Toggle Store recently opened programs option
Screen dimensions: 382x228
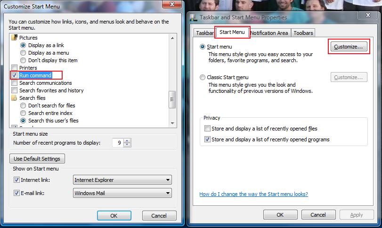[x=207, y=139]
